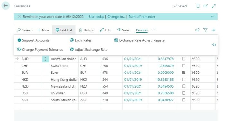
Task: Select the South African ra... cell
Action: click(64, 100)
